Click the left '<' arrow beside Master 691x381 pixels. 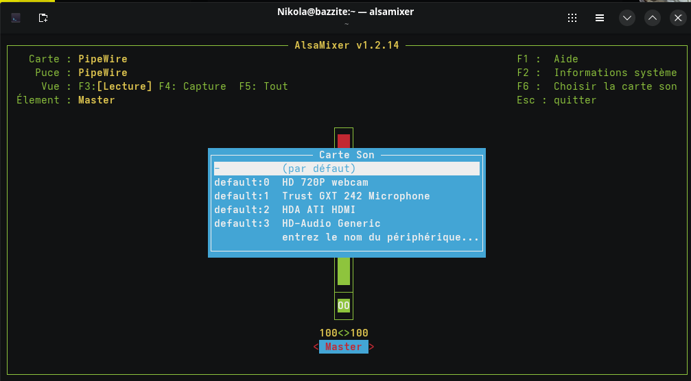click(x=316, y=347)
